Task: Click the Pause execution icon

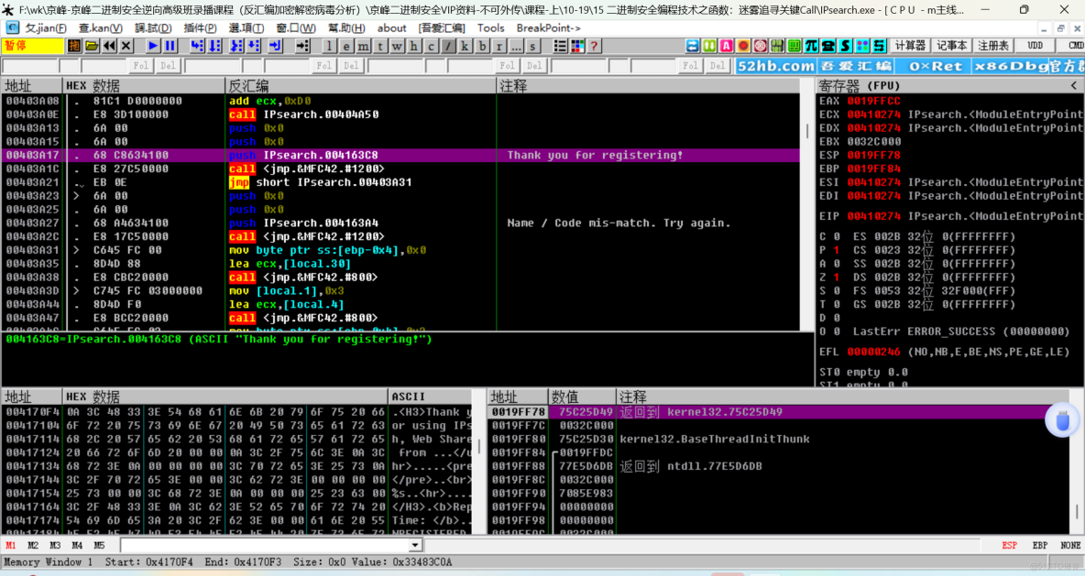Action: [x=170, y=46]
